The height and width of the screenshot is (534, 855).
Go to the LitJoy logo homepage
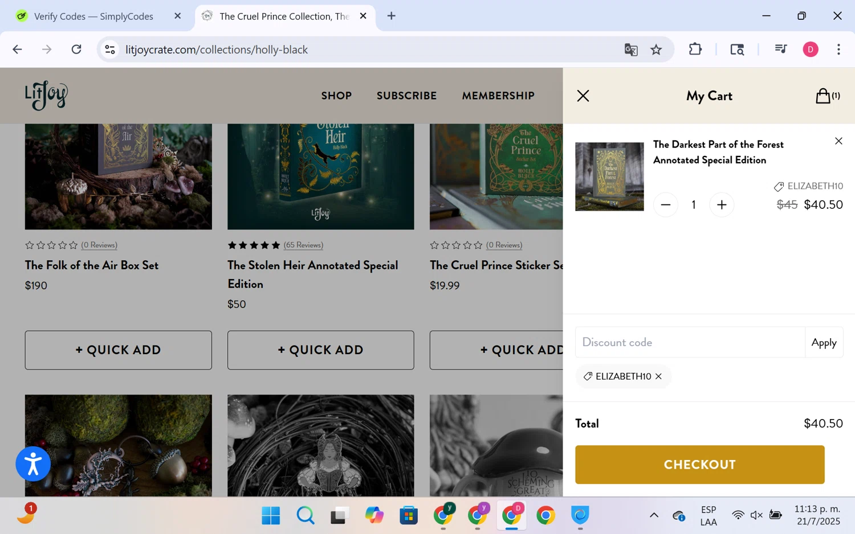point(46,95)
